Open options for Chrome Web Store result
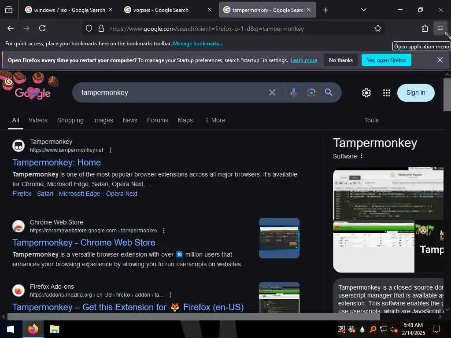The width and height of the screenshot is (451, 338). (164, 231)
